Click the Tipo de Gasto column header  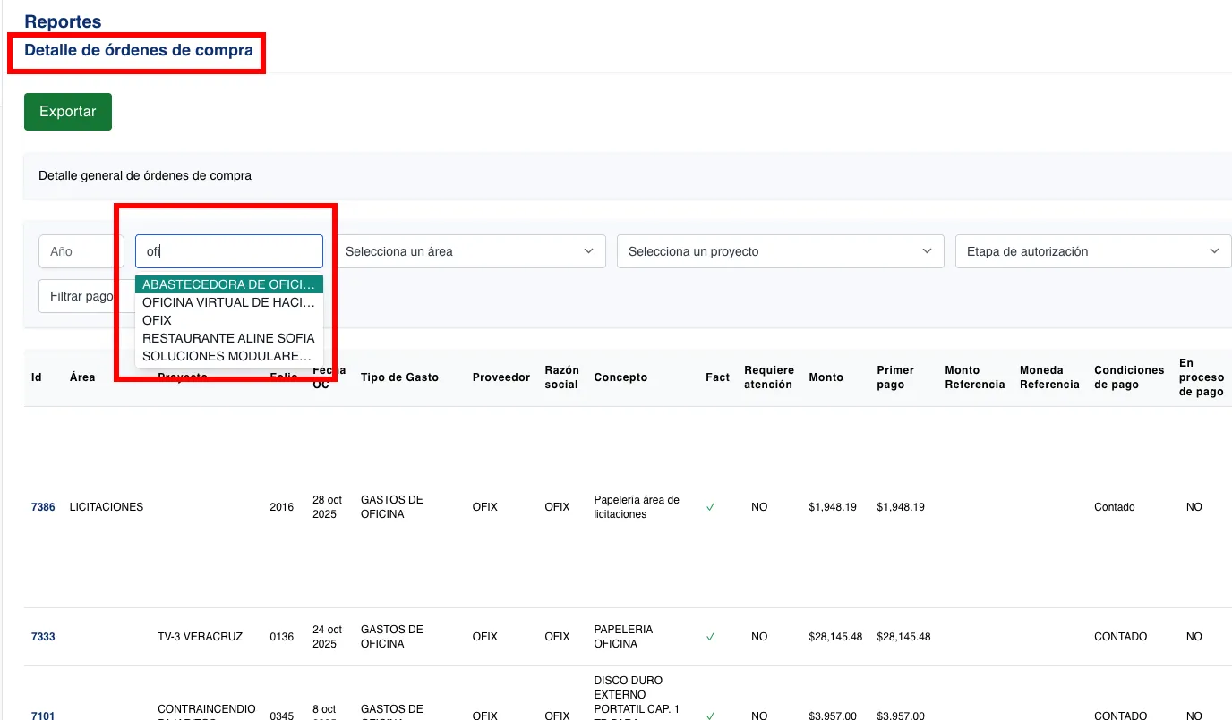[399, 377]
